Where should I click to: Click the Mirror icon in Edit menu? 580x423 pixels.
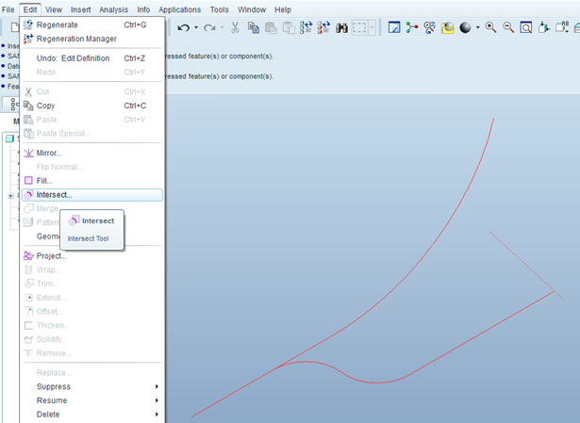tap(28, 153)
